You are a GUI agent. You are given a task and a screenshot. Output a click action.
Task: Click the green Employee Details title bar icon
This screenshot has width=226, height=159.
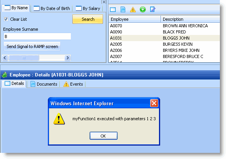(5, 75)
